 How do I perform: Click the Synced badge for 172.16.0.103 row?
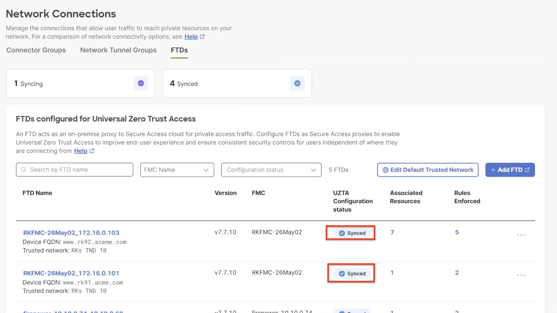tap(352, 233)
